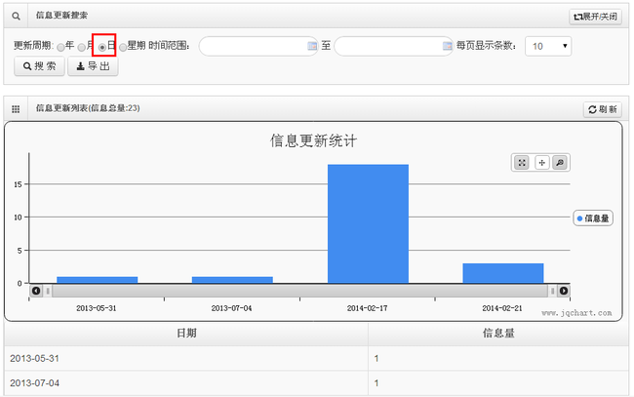Click the 2014-02-21 bar in chart
The height and width of the screenshot is (397, 634).
(x=503, y=273)
